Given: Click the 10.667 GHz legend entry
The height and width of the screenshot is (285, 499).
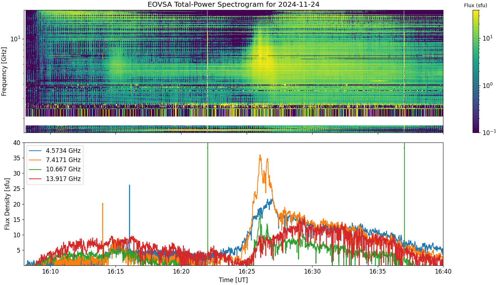Looking at the screenshot, I should click(x=55, y=169).
